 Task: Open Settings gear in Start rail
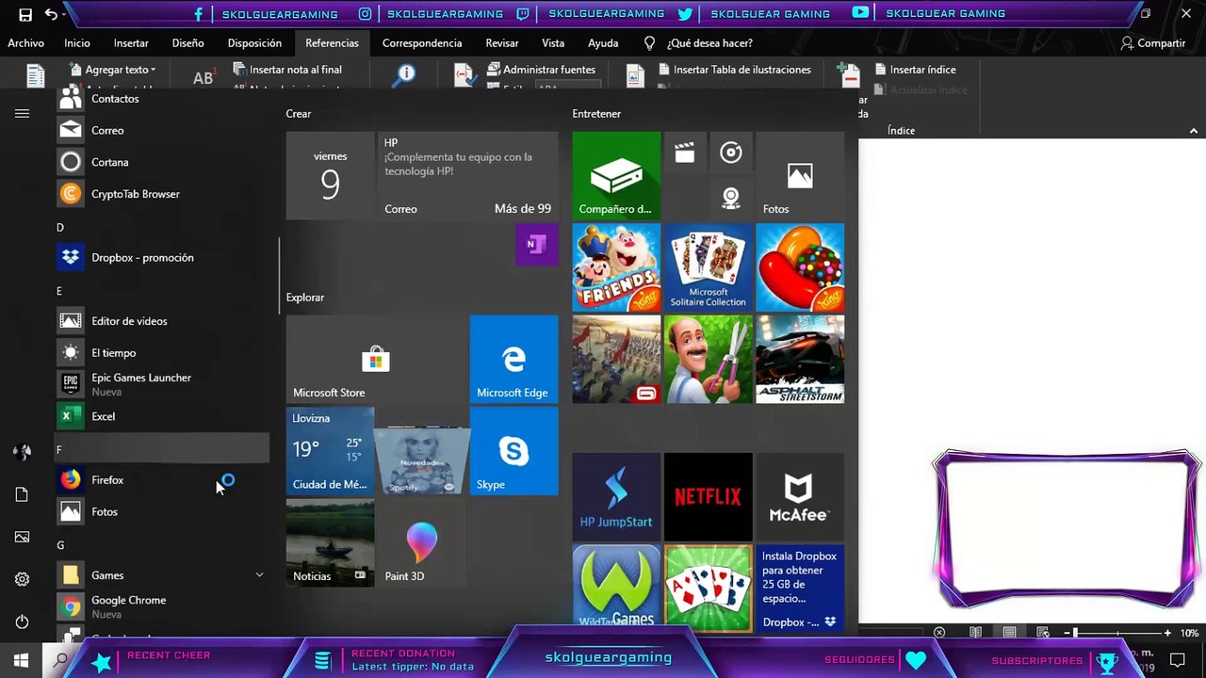click(22, 579)
